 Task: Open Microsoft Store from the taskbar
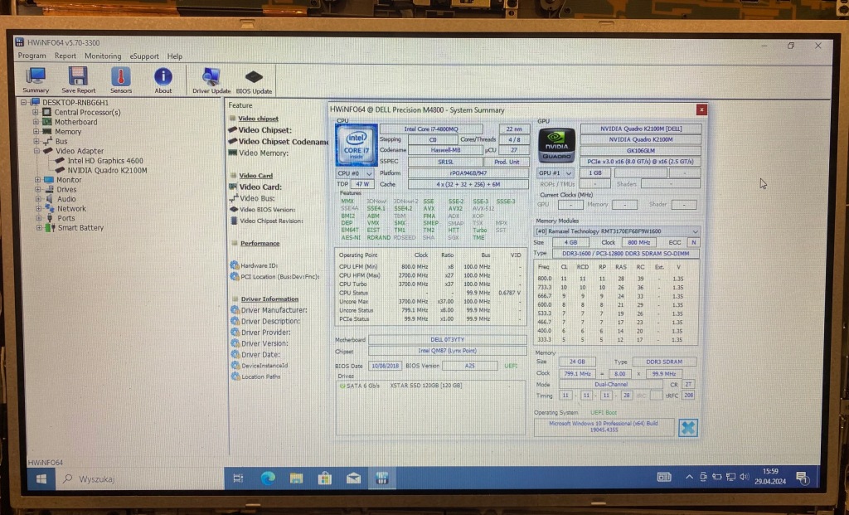(325, 479)
